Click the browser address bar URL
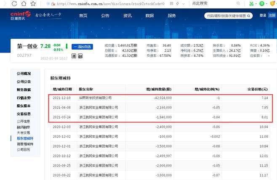Screen dimensions: 277x180 point(109,3)
